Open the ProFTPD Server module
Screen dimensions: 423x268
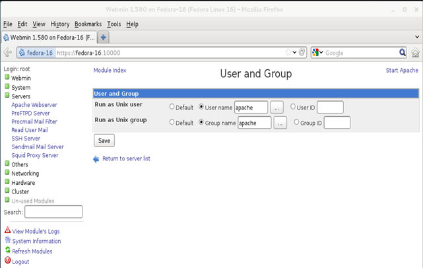point(30,113)
